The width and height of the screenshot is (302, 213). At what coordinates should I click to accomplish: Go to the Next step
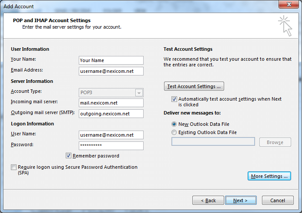(x=241, y=200)
